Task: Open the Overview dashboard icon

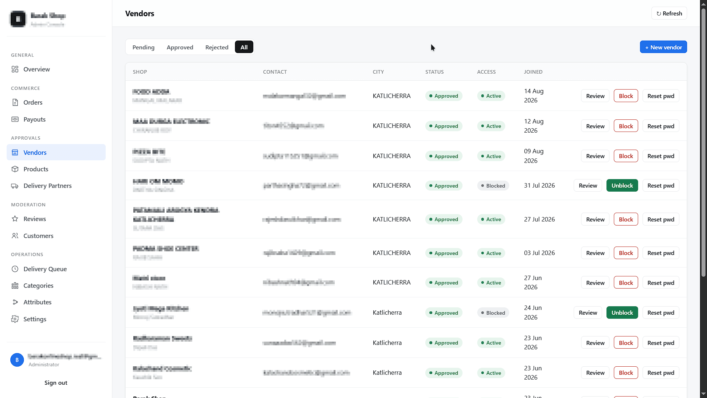Action: coord(15,69)
